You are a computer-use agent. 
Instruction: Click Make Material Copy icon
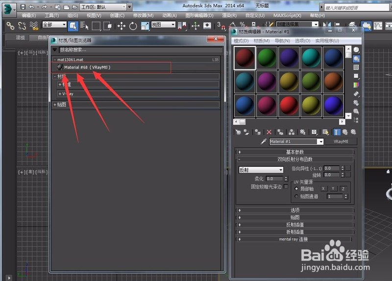[x=280, y=132]
